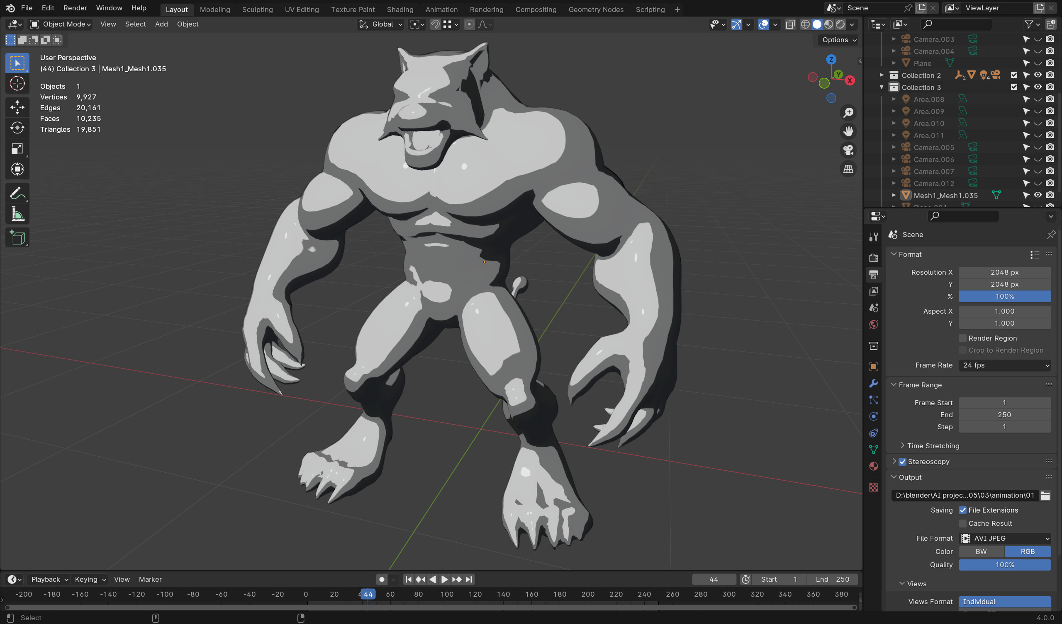Enable the Render Region checkbox
Screen dimensions: 1062x624
(962, 338)
